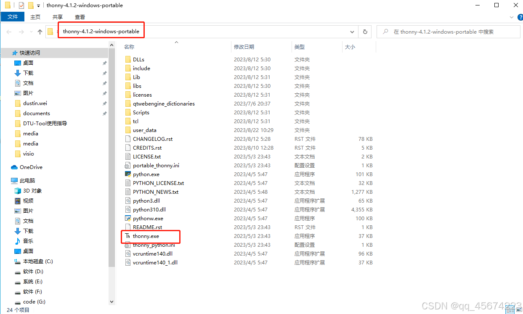Click the 4,355 KB size cell
The height and width of the screenshot is (314, 523).
(362, 209)
